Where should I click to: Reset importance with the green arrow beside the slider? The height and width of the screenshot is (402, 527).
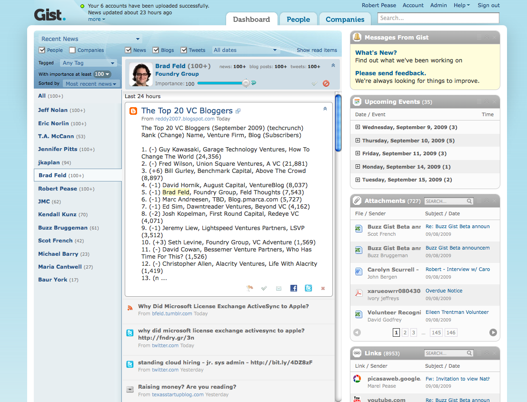[x=254, y=82]
